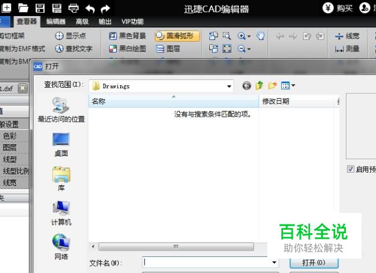Image resolution: width=376 pixels, height=273 pixels.
Task: Go to 最近访问的位置 in places bar
Action: point(61,110)
